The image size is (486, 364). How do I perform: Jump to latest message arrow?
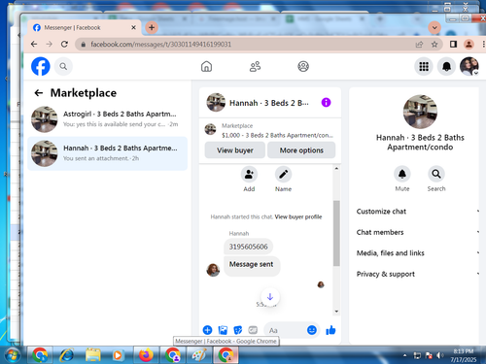(270, 297)
